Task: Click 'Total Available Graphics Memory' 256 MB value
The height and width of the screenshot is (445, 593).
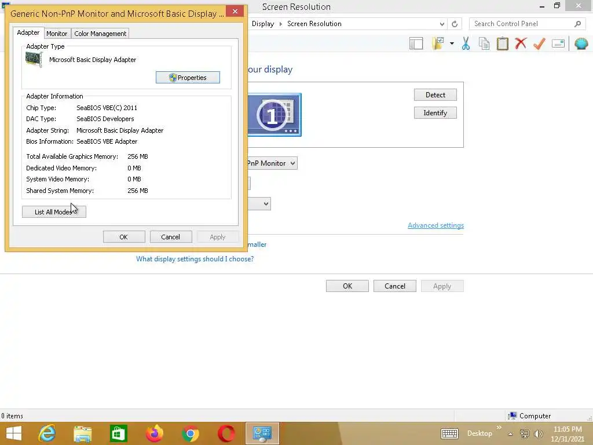Action: [138, 156]
